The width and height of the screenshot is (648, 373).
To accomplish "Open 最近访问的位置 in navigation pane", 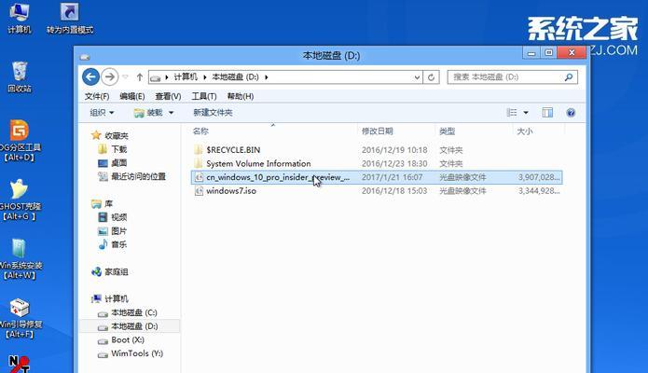I will (138, 176).
